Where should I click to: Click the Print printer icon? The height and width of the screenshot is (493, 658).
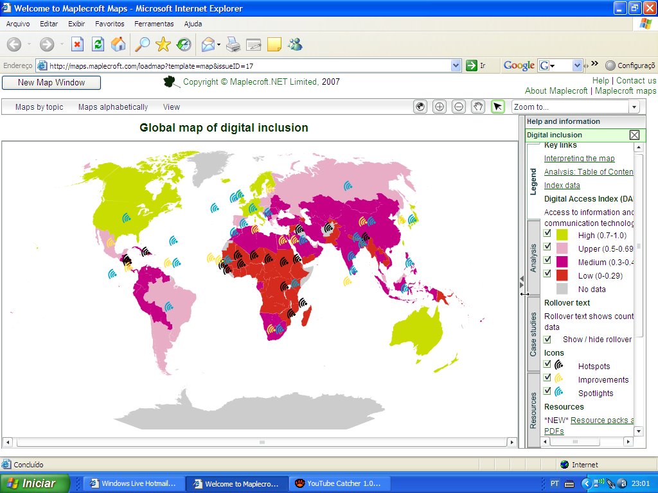[233, 44]
